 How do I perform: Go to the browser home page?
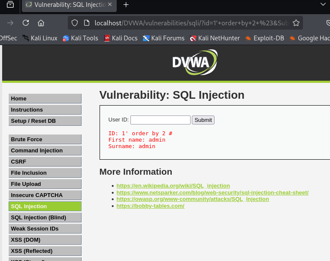[x=41, y=23]
